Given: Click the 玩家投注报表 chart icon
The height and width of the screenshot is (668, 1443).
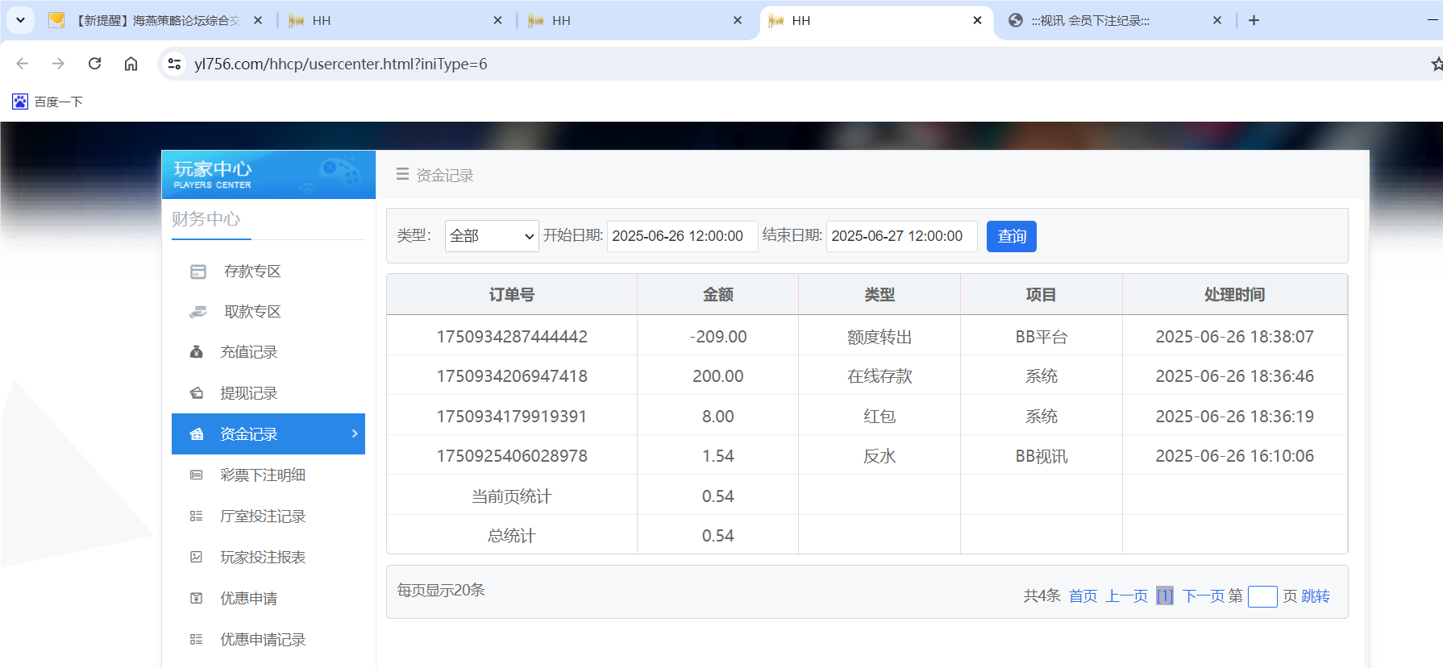Looking at the screenshot, I should point(196,557).
